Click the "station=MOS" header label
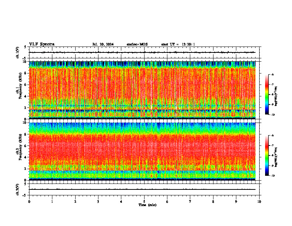This screenshot has width=292, height=226. click(x=137, y=44)
